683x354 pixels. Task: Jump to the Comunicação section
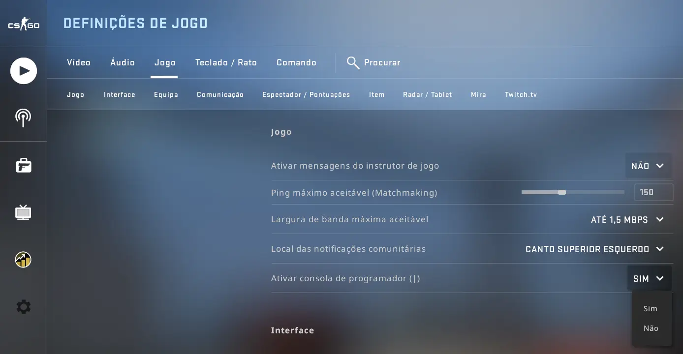(220, 94)
